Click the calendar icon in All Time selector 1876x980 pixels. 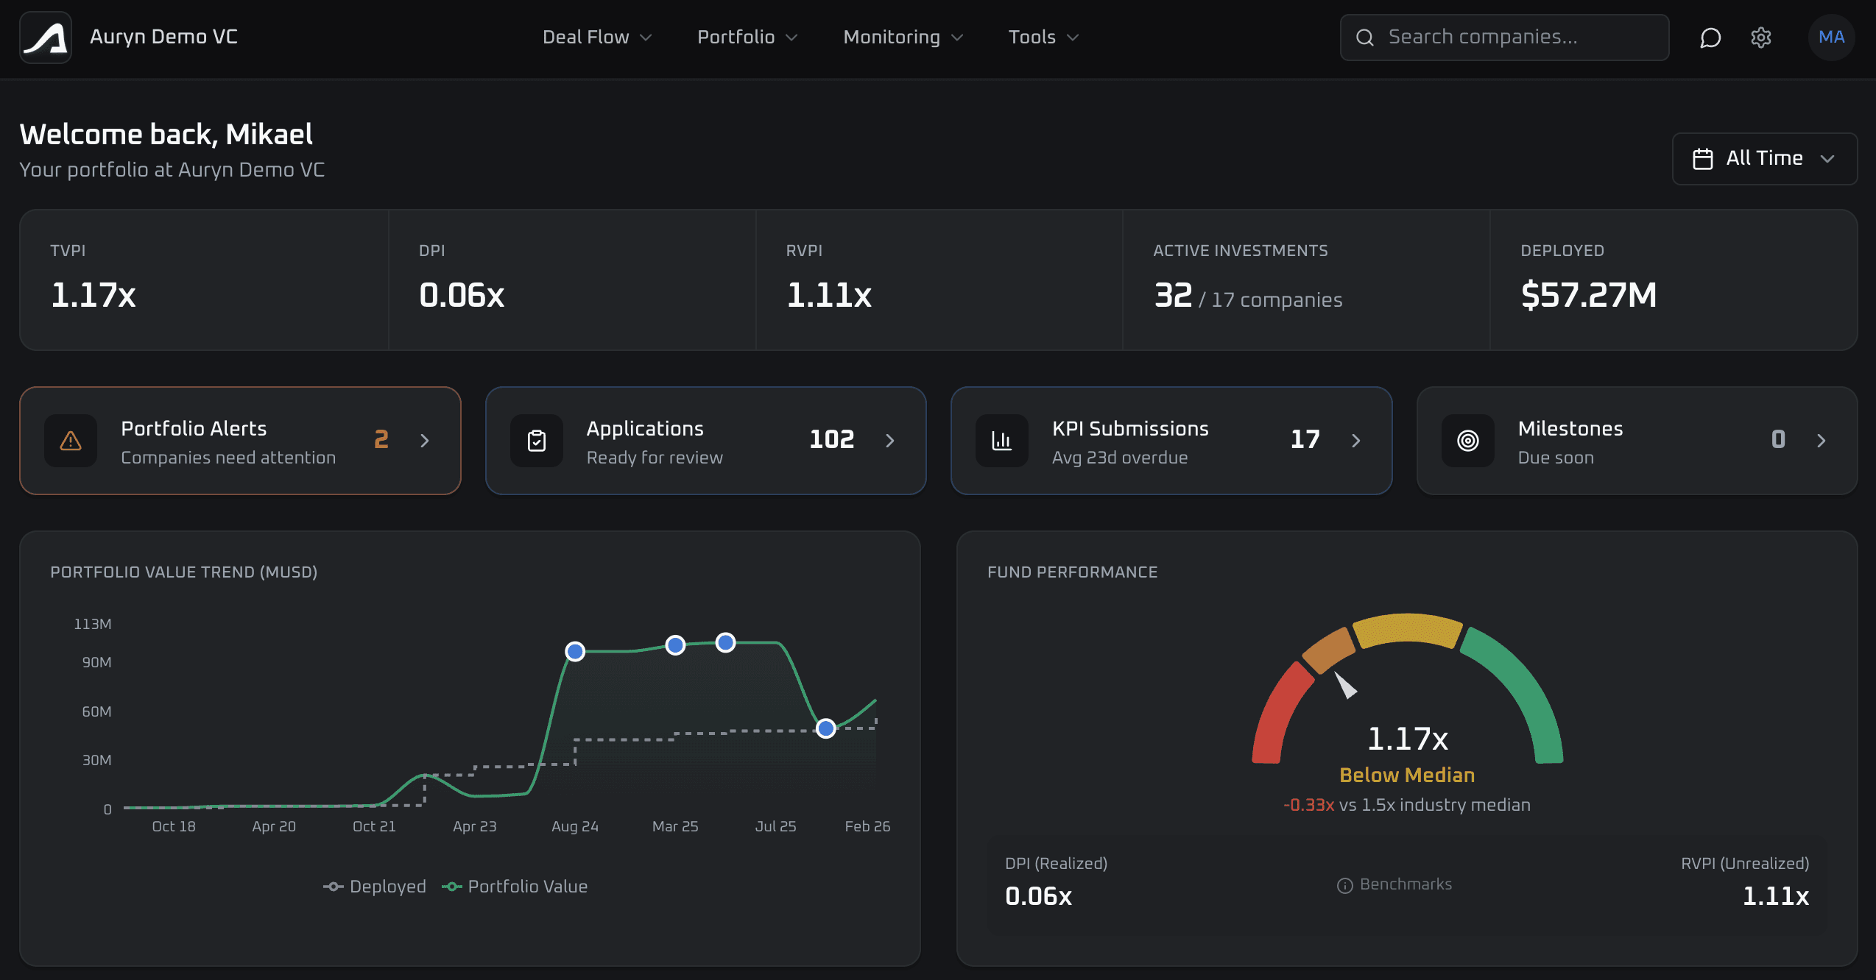point(1703,158)
